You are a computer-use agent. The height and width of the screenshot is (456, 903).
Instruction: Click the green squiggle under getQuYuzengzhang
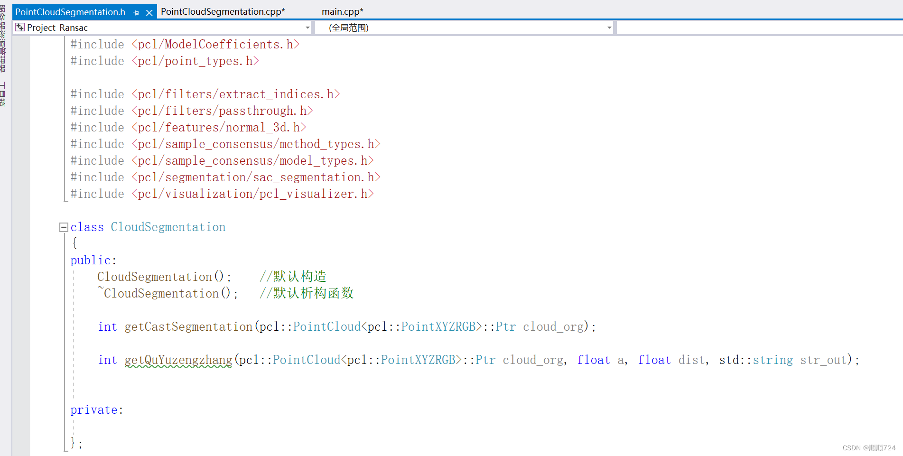[x=178, y=368]
